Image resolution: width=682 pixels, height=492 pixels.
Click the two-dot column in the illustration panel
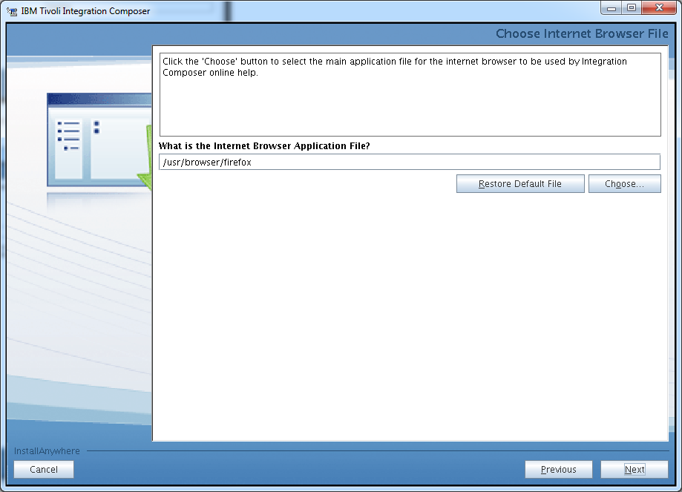tap(96, 128)
